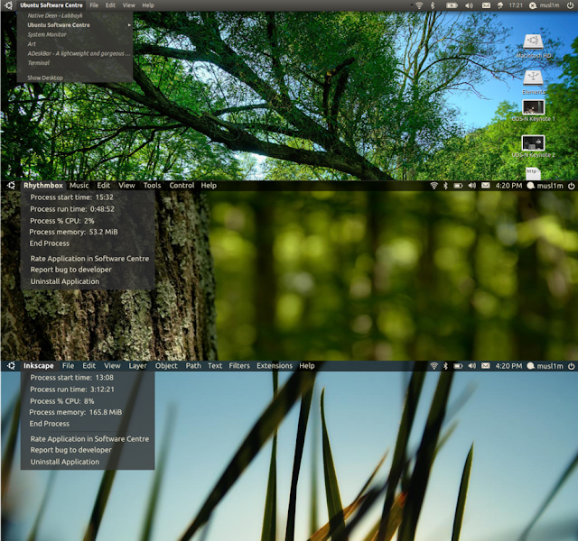The height and width of the screenshot is (541, 578).
Task: Open Wi-Fi indicator in the Rhythmbox panel
Action: tap(433, 186)
